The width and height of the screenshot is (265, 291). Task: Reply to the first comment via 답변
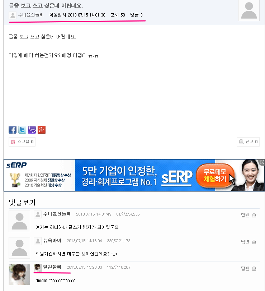tap(245, 215)
